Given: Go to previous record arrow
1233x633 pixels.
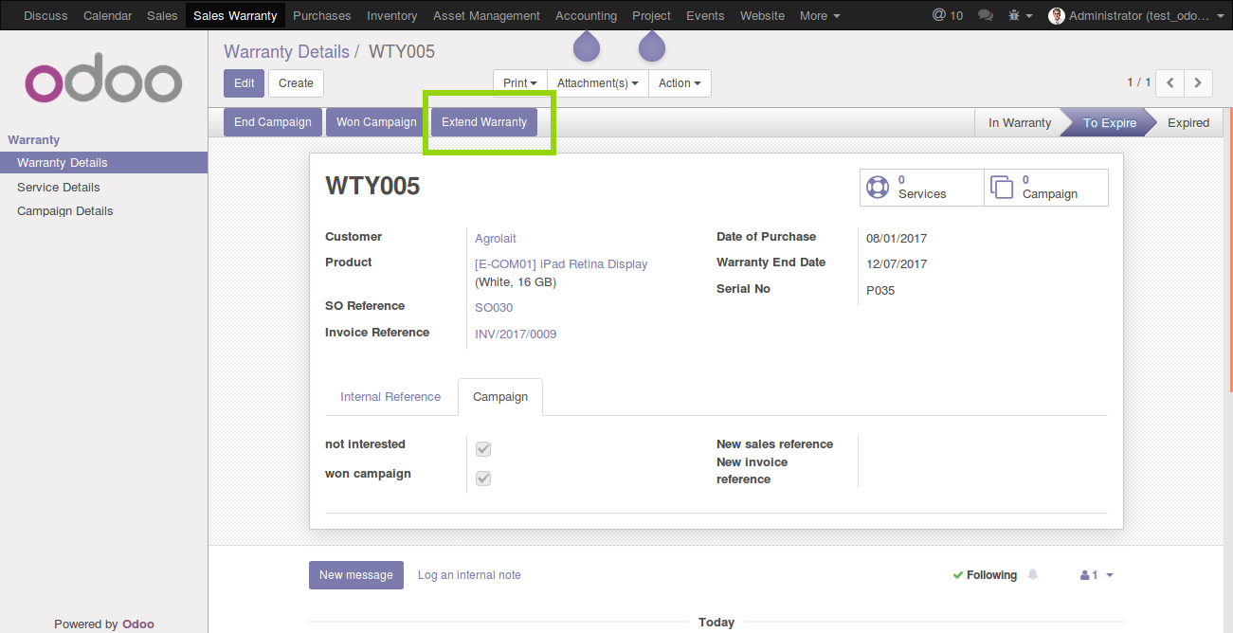Looking at the screenshot, I should point(1170,83).
